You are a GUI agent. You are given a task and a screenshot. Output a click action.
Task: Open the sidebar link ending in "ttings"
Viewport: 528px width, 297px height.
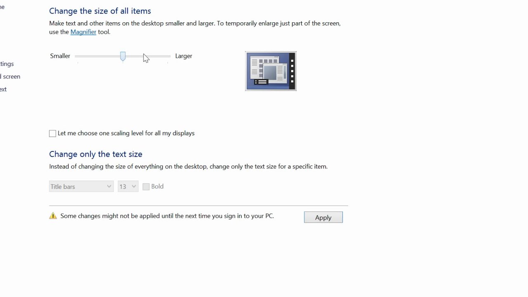click(x=7, y=64)
